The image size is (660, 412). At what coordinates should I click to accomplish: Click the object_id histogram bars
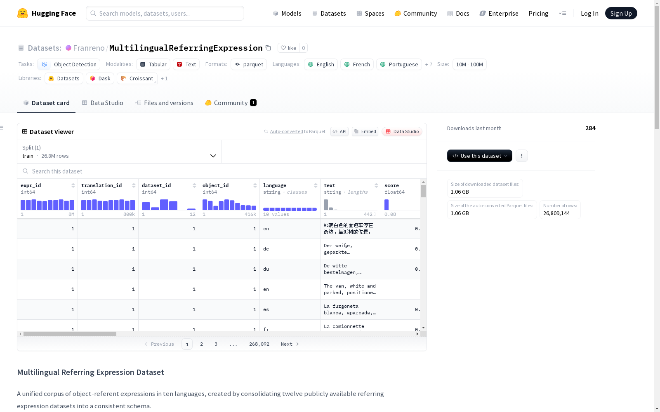pyautogui.click(x=229, y=205)
